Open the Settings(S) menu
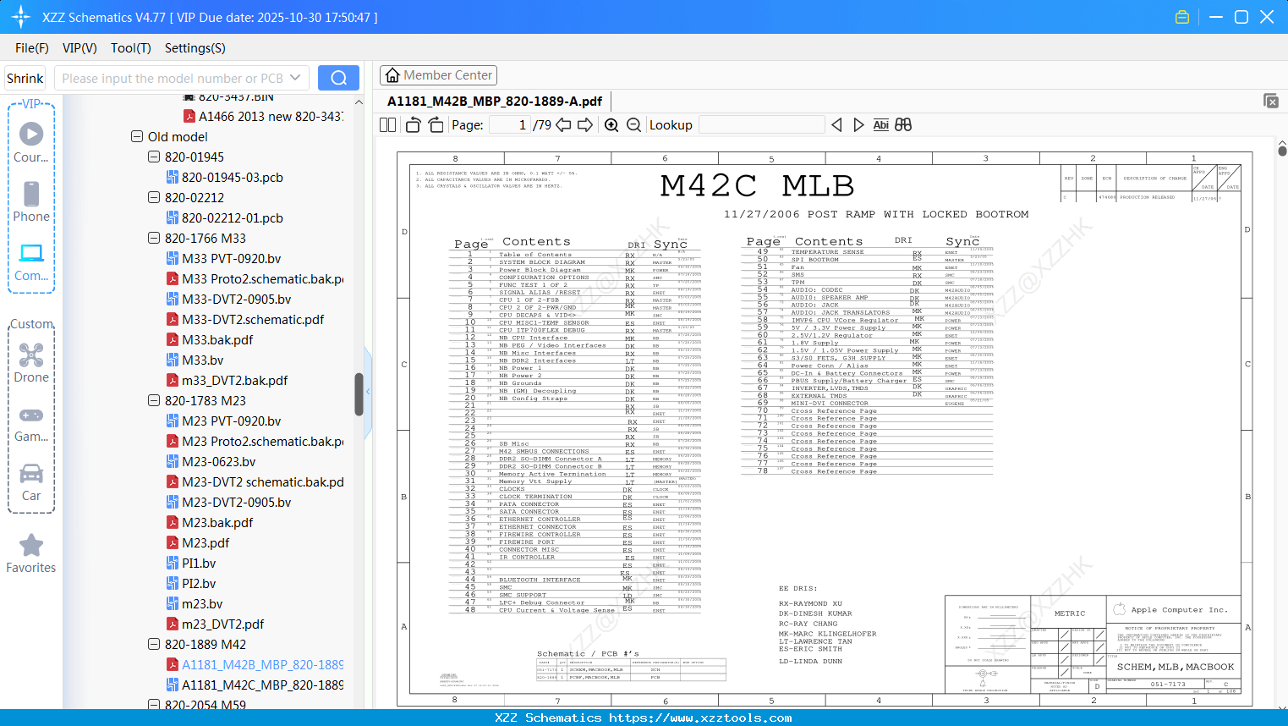 click(195, 48)
